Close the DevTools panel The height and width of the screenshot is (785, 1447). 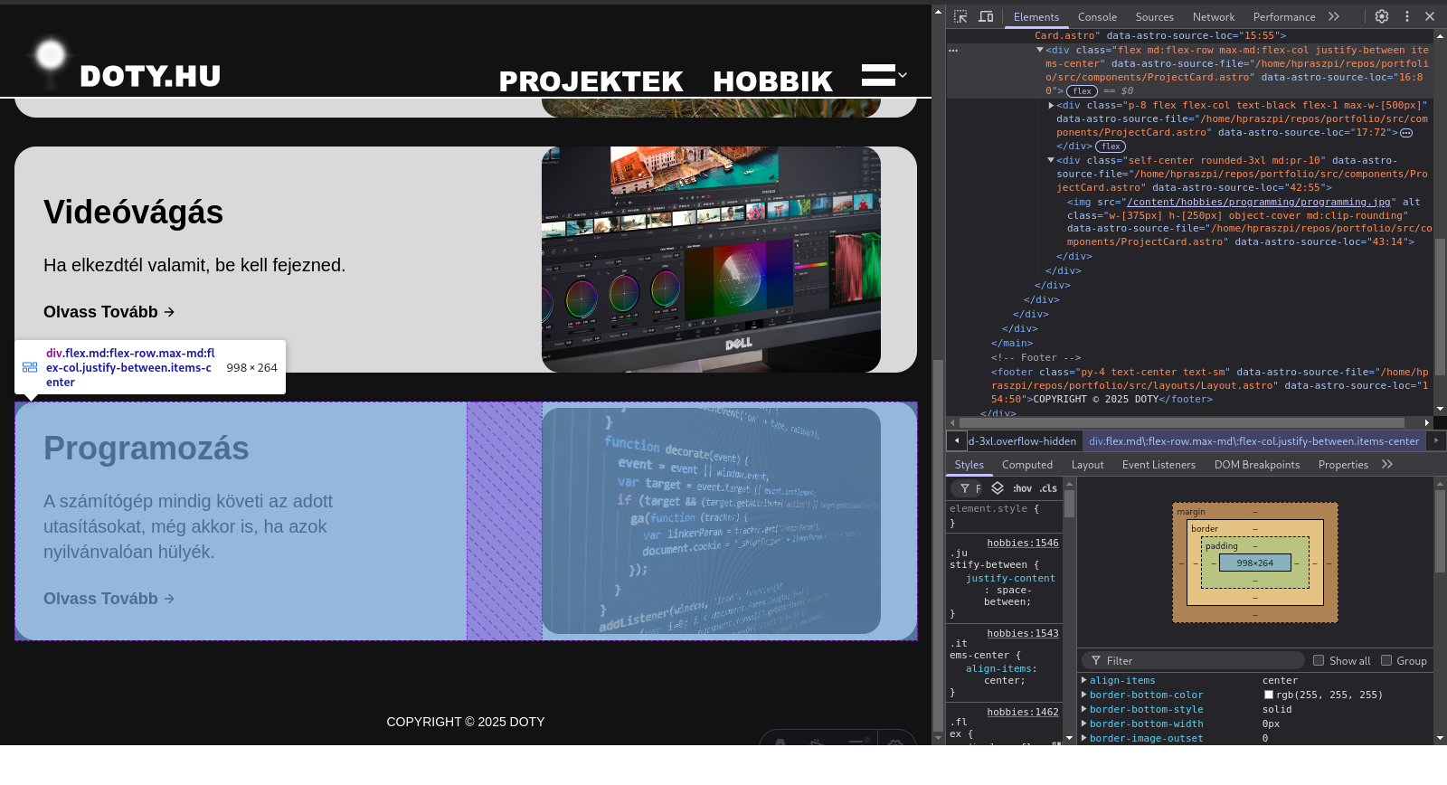tap(1430, 16)
